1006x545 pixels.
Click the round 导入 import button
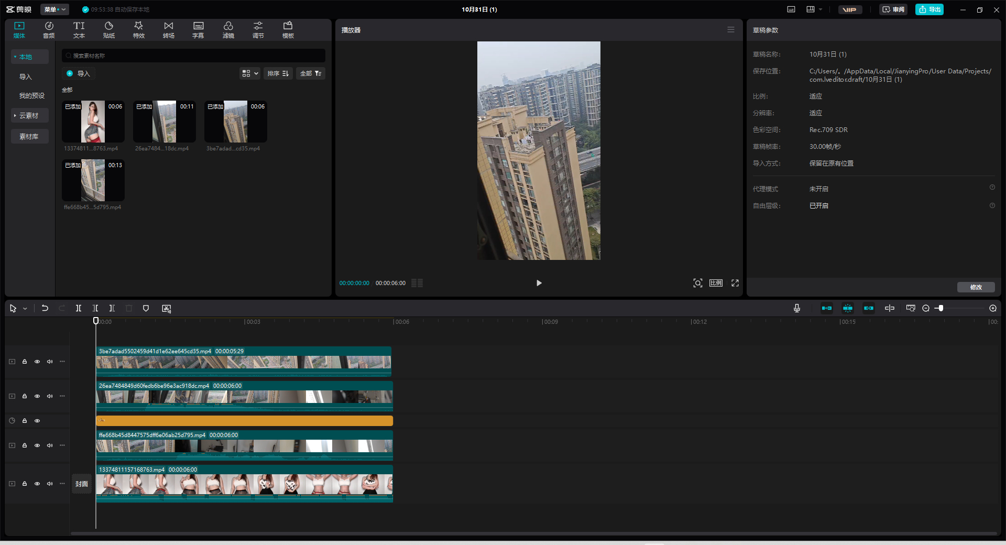tap(78, 73)
